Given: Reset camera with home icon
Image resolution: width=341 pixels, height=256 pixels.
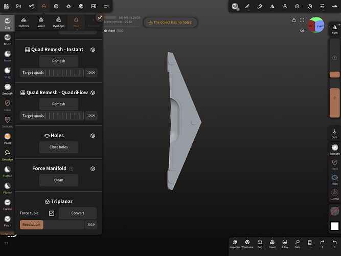Looking at the screenshot, I should [302, 30].
